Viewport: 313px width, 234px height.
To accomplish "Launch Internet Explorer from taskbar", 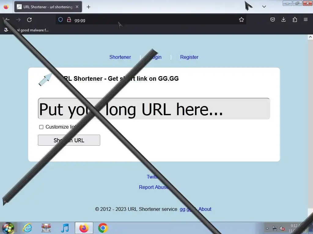I will click(x=27, y=228).
